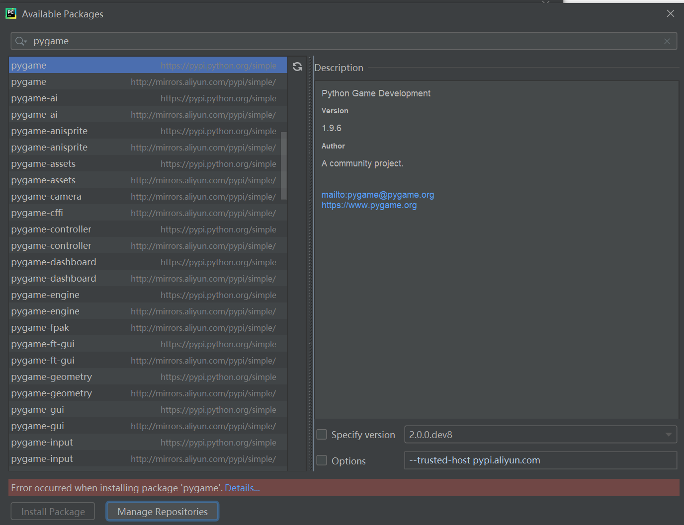Image resolution: width=684 pixels, height=525 pixels.
Task: Select pygame-input from mirrors.aliyun.com
Action: click(x=148, y=458)
